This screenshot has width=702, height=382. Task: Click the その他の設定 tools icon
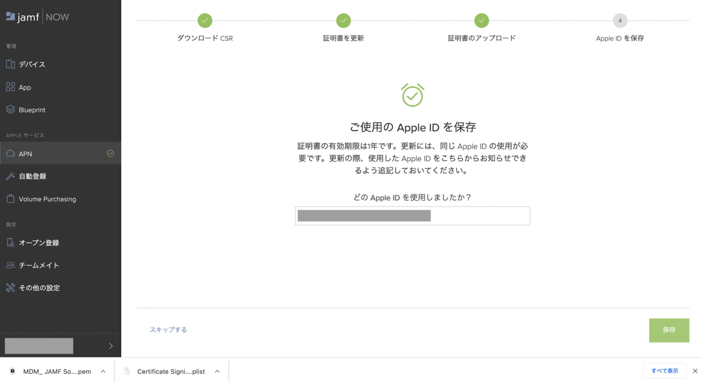[11, 288]
